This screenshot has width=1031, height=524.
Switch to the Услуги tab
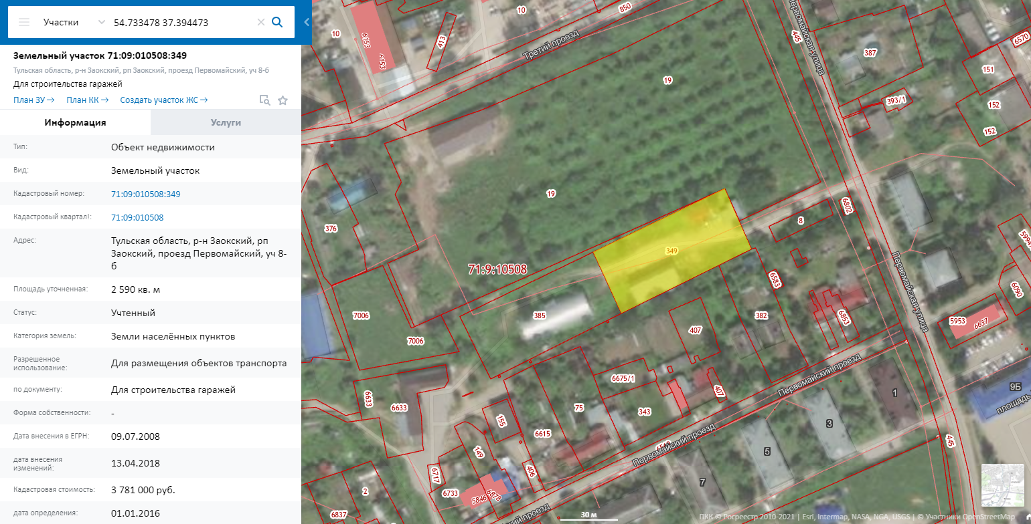click(x=226, y=122)
